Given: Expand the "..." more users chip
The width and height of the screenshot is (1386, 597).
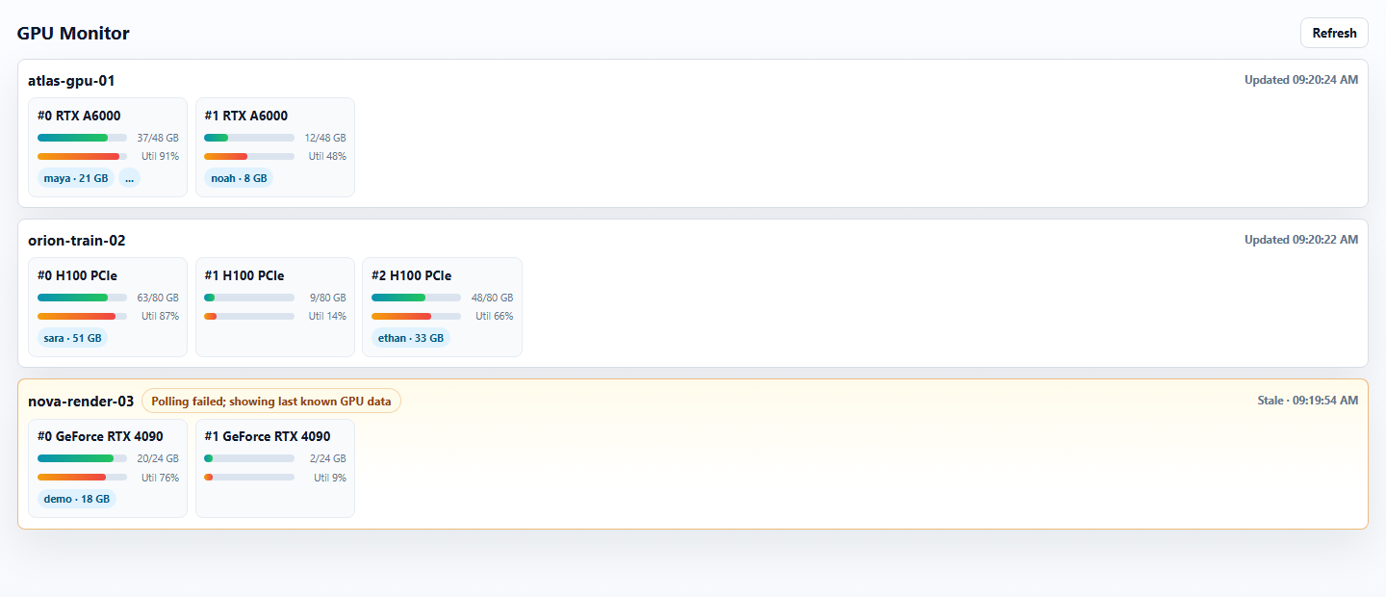Looking at the screenshot, I should tap(130, 178).
